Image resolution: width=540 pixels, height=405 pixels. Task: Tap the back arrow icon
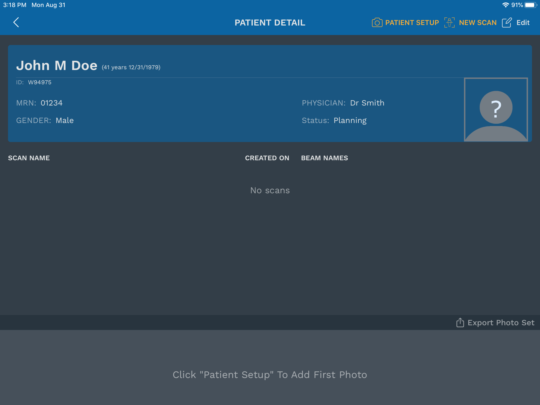(x=16, y=22)
